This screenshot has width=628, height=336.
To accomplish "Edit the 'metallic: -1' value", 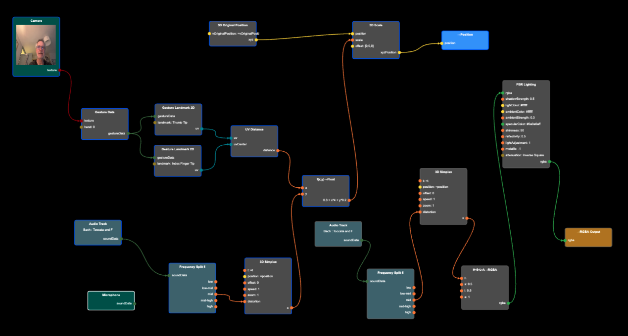I will click(x=513, y=149).
